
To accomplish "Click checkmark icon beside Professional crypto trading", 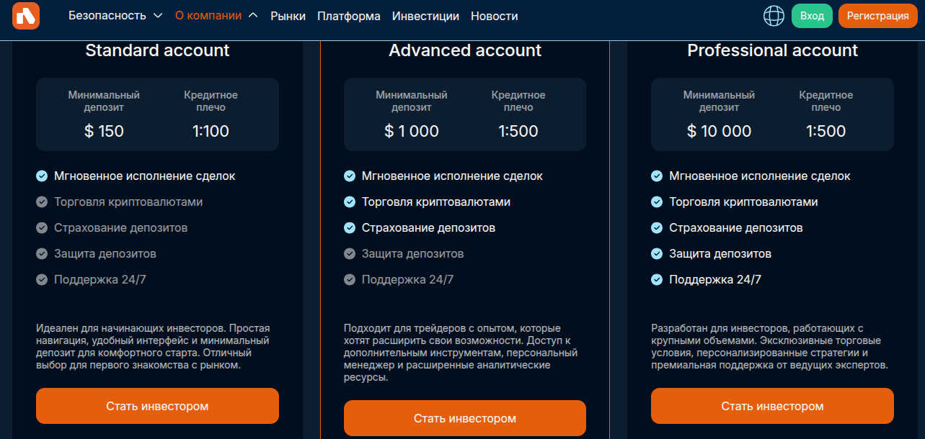I will [657, 202].
